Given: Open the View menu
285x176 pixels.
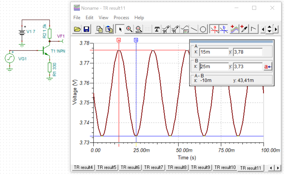Looking at the screenshot, I should pos(103,18).
